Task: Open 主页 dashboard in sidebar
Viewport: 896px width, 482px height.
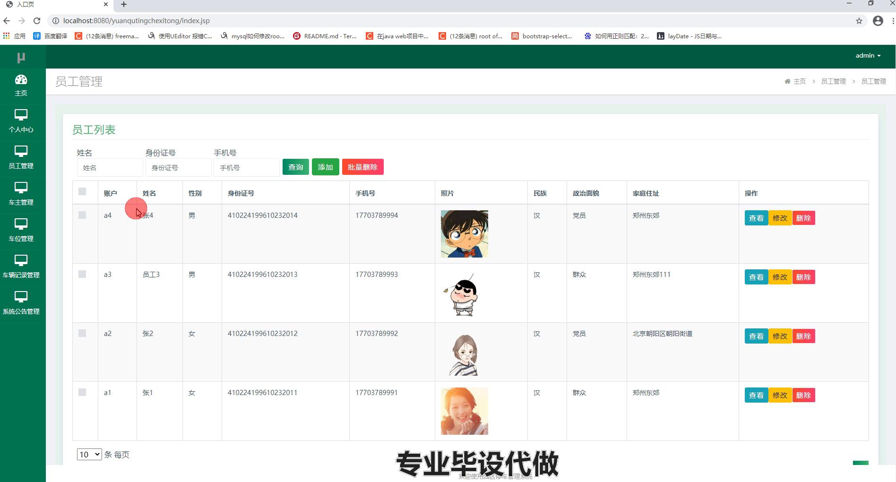Action: click(21, 86)
